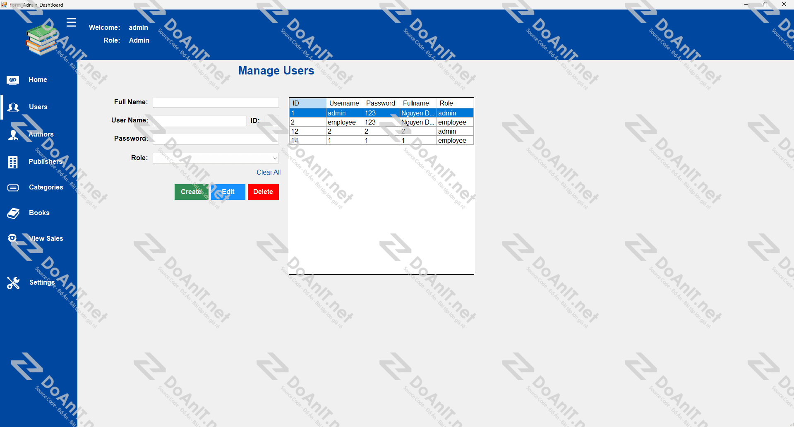Sort by the Username column header

(x=344, y=103)
